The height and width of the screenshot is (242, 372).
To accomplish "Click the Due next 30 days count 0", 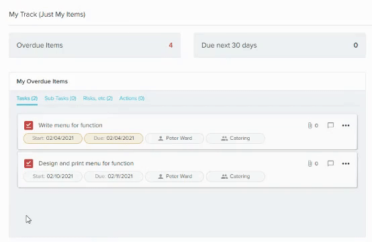I will [356, 45].
